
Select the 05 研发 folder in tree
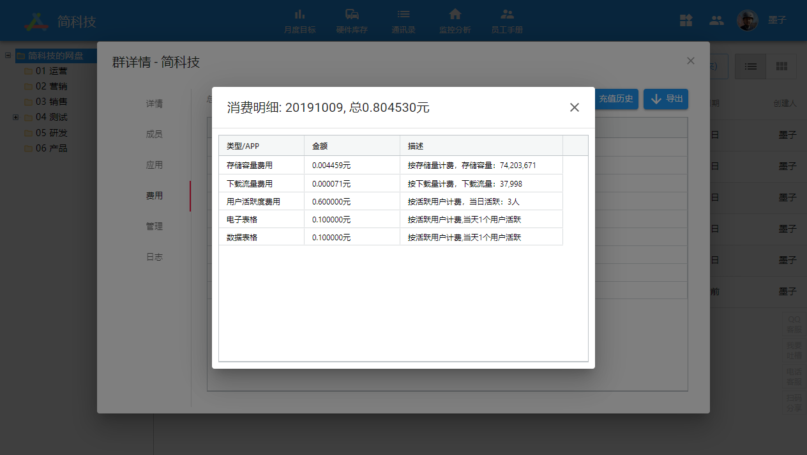51,133
